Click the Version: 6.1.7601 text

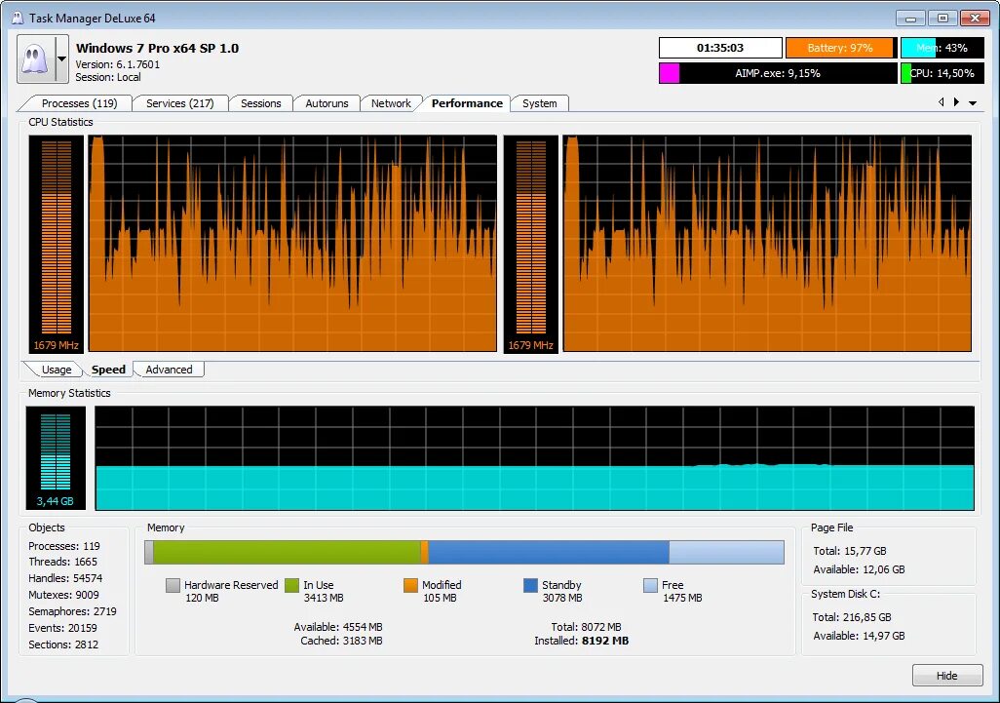click(x=117, y=64)
